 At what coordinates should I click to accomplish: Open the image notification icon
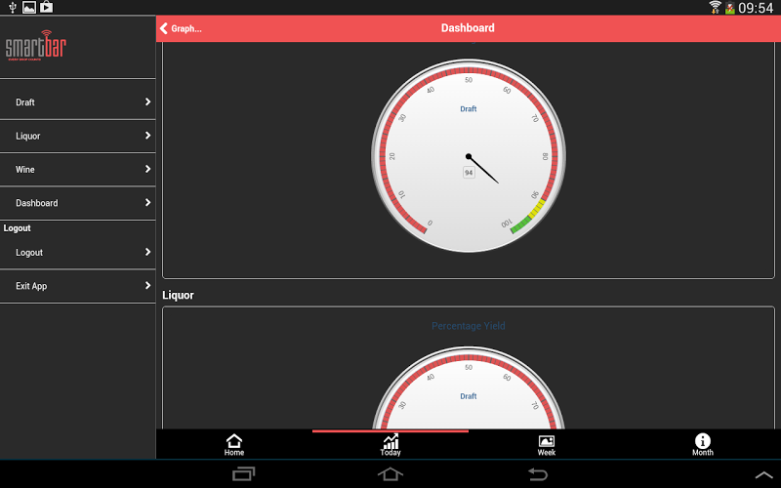(29, 7)
